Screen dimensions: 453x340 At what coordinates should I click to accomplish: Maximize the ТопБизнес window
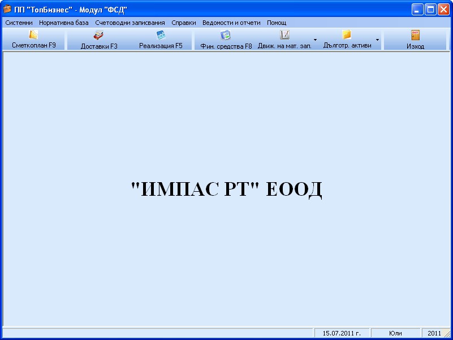[x=430, y=10]
